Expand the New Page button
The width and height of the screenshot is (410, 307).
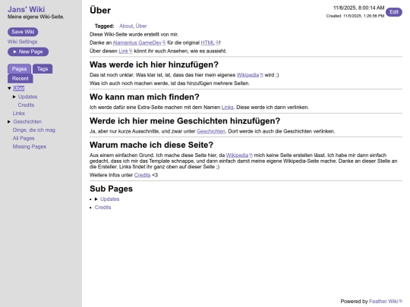(x=28, y=52)
